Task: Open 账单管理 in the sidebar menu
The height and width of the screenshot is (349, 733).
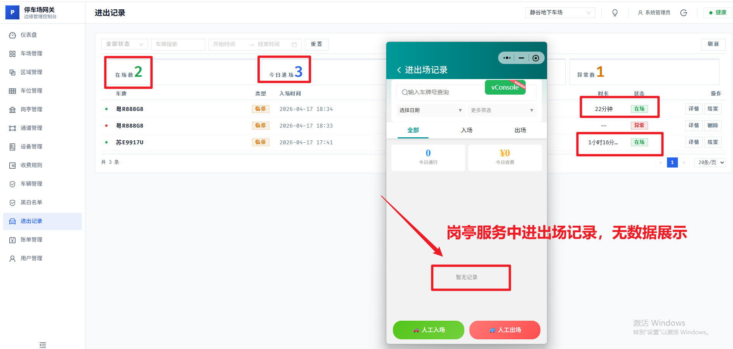Action: [x=31, y=240]
